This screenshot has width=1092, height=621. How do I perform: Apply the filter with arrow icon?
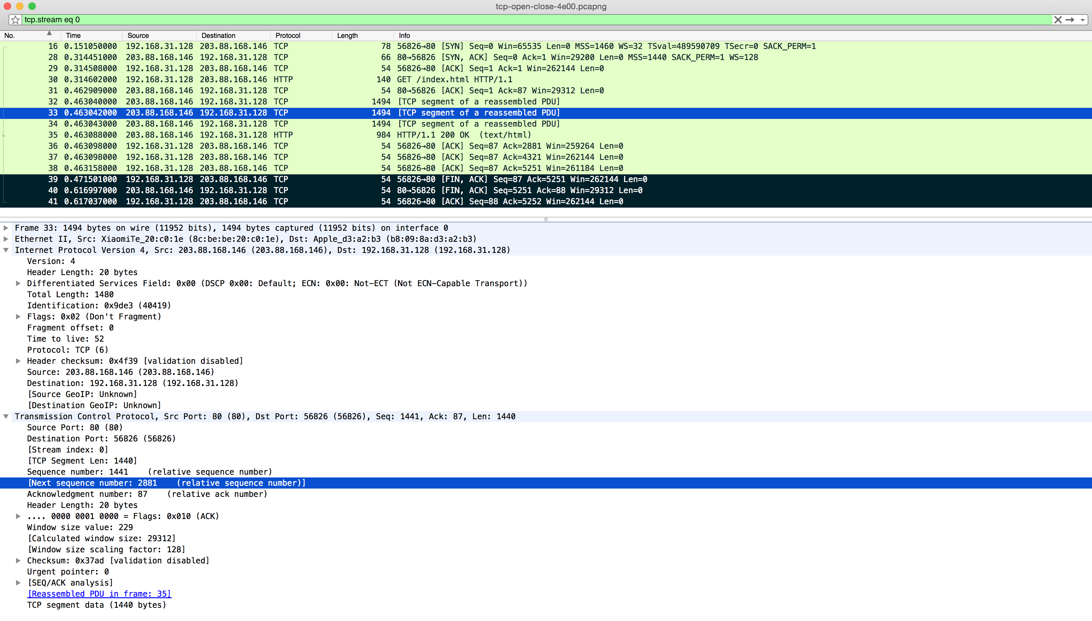click(1070, 20)
